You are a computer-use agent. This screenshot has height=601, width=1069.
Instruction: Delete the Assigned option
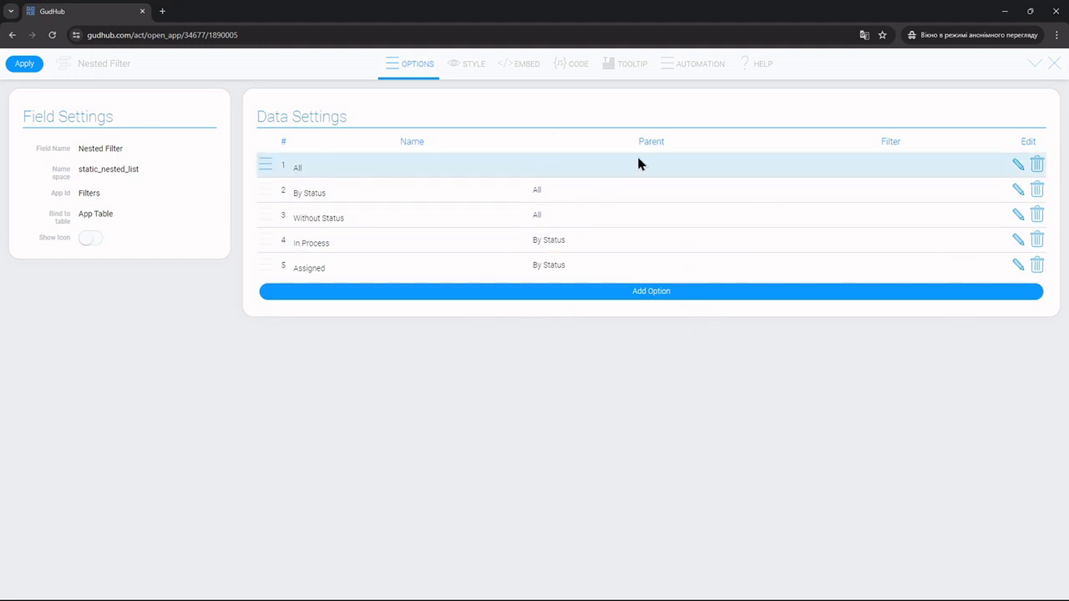(1037, 264)
